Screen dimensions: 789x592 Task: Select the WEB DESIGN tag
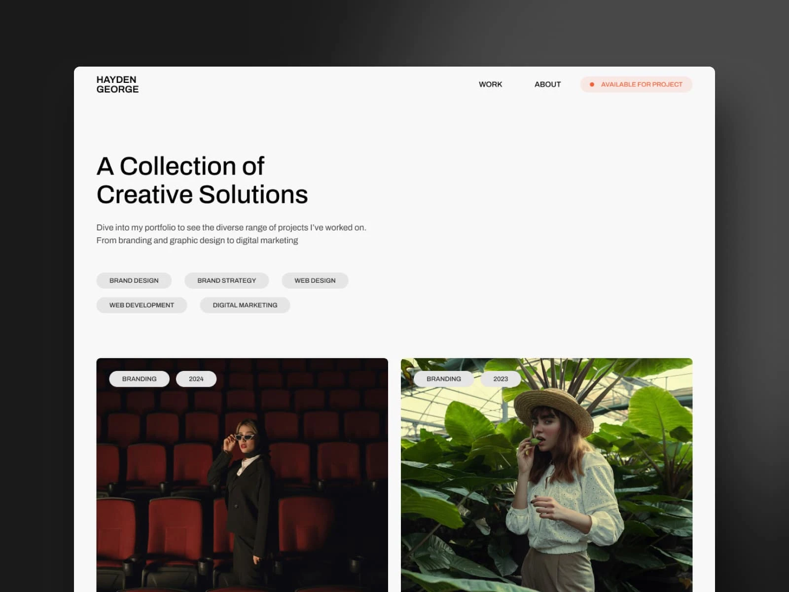(315, 280)
